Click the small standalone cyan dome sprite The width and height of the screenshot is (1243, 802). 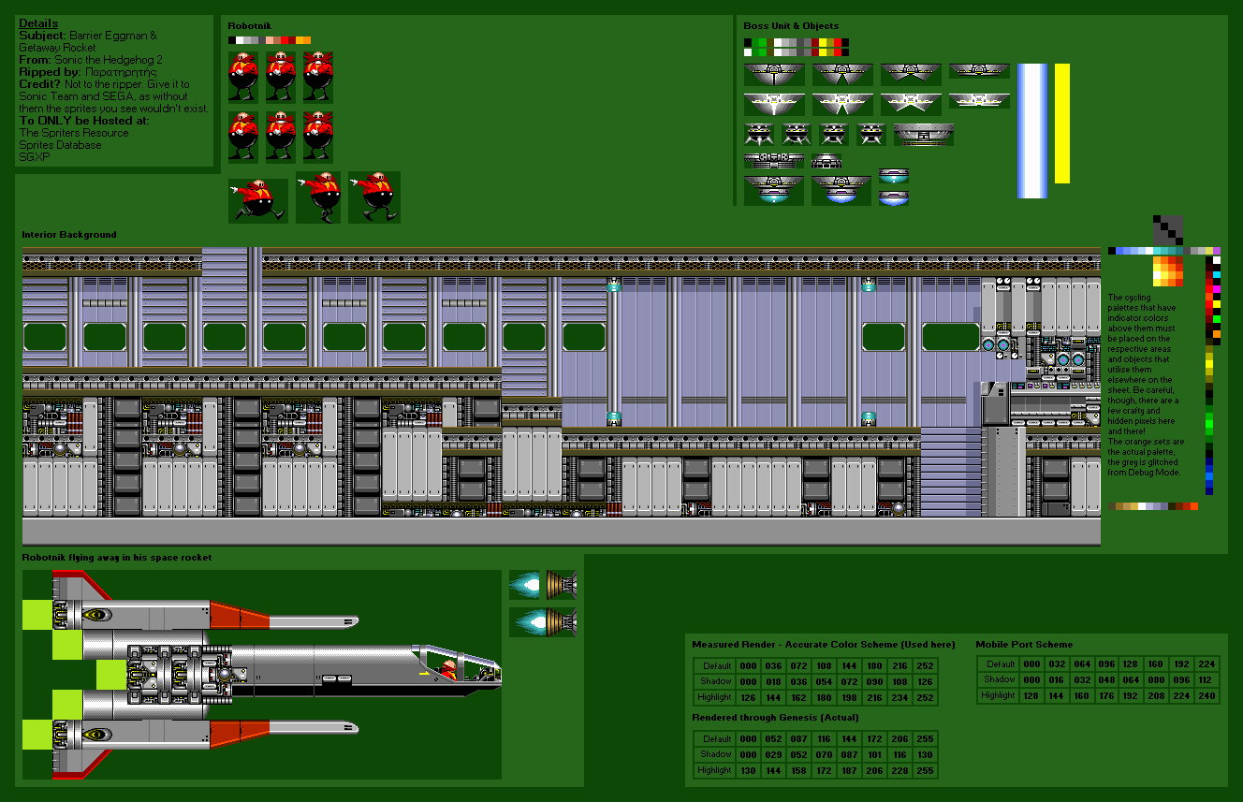coord(894,176)
